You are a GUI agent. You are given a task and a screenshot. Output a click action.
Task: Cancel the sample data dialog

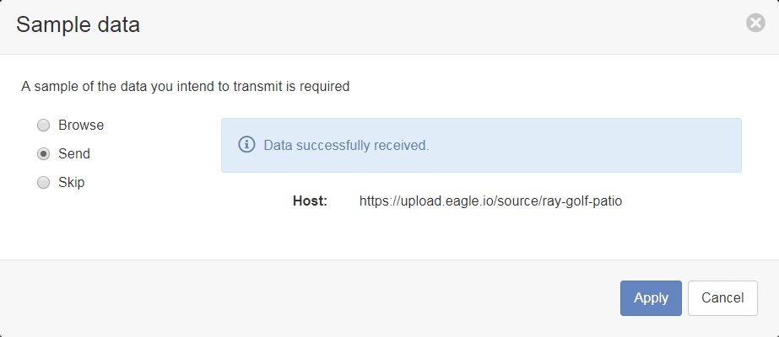click(x=722, y=298)
